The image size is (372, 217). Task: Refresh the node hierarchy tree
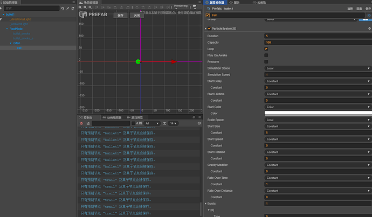pyautogui.click(x=73, y=8)
